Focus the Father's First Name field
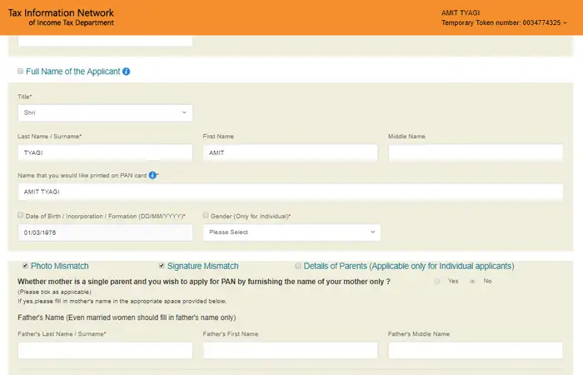 tap(290, 350)
